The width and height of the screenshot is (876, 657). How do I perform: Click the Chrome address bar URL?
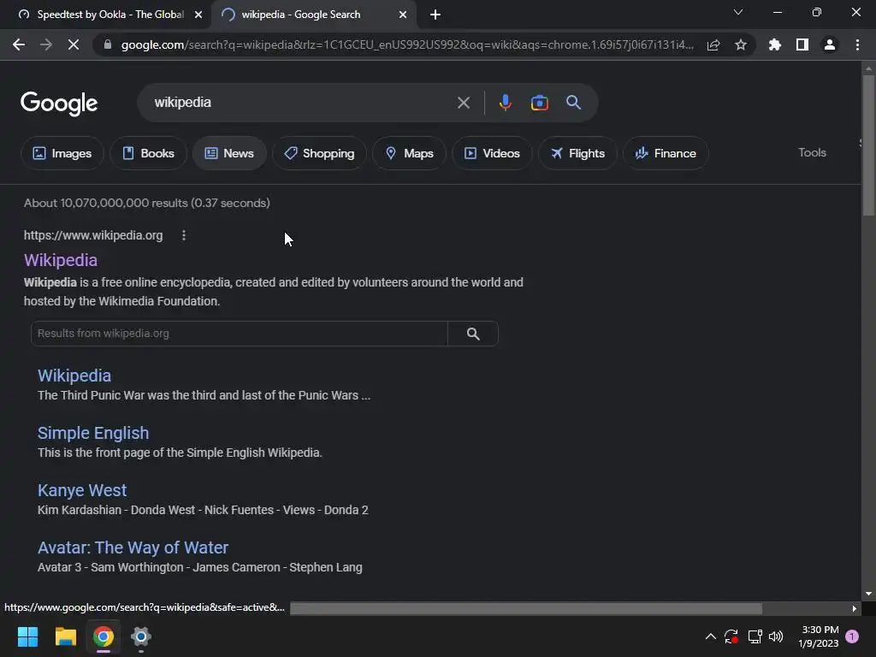(x=407, y=44)
